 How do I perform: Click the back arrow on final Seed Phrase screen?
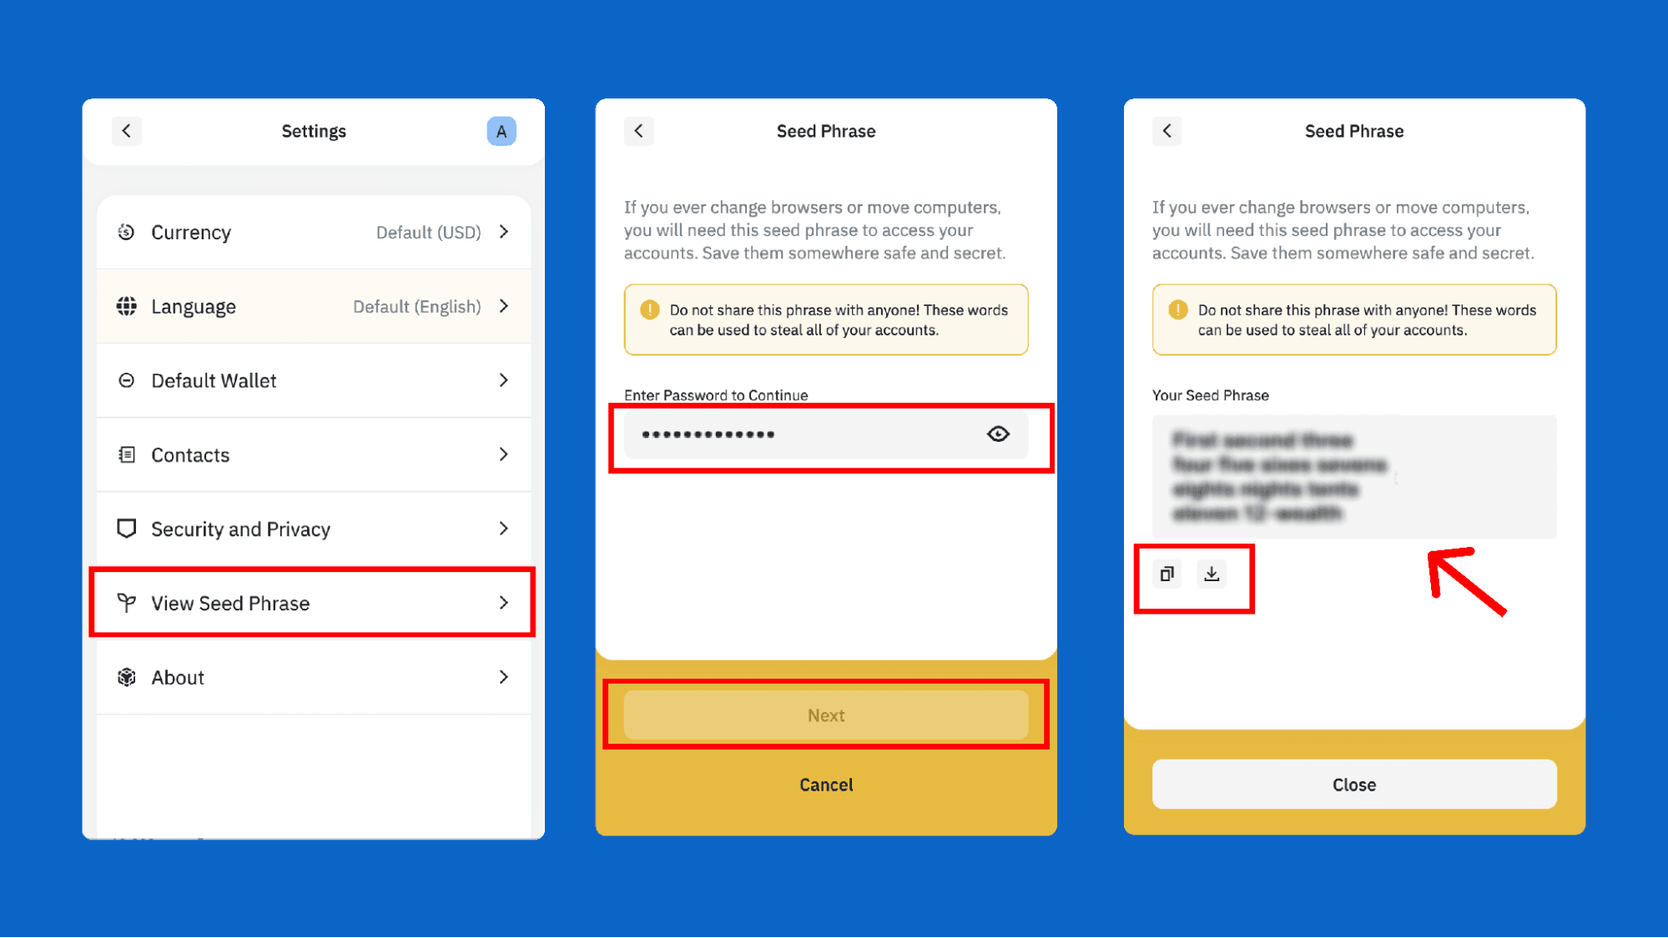1167,131
